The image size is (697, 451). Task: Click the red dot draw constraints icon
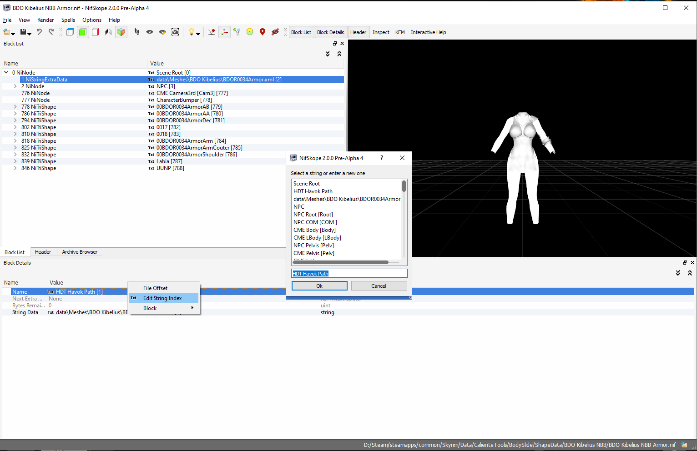pos(212,32)
